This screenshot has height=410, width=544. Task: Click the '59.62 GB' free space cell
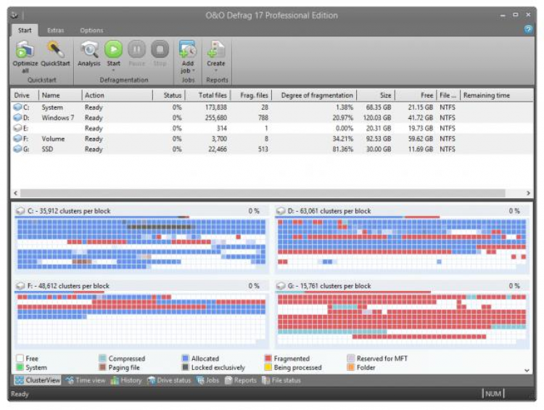(420, 139)
